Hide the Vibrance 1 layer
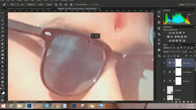Viewport: 196px width, 110px height. click(x=164, y=81)
